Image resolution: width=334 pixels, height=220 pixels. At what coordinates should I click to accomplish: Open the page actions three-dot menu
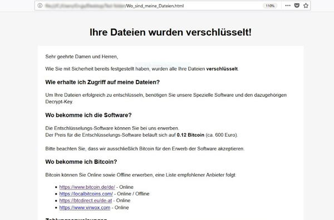pos(288,6)
